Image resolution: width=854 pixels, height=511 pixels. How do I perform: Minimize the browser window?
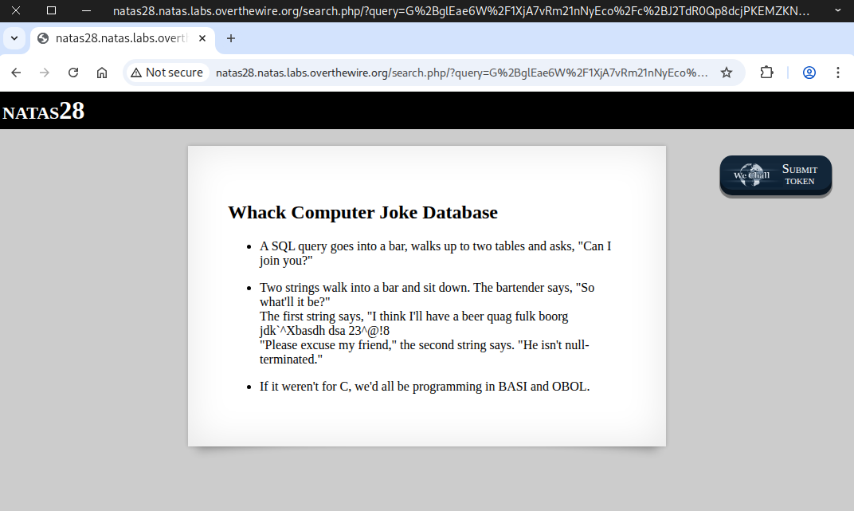tap(86, 10)
